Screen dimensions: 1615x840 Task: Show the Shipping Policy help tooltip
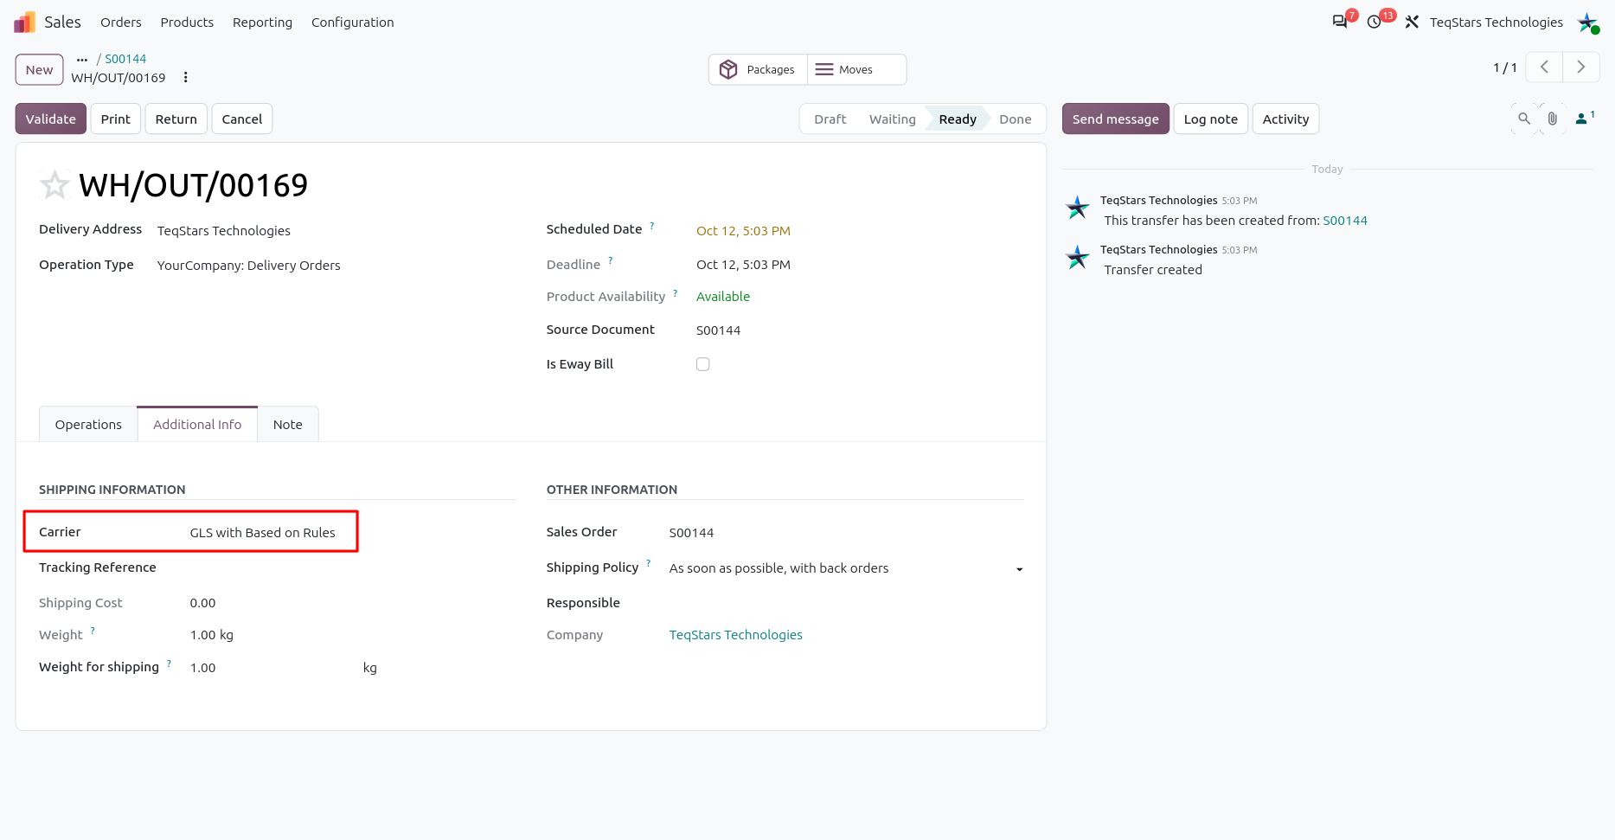(649, 563)
